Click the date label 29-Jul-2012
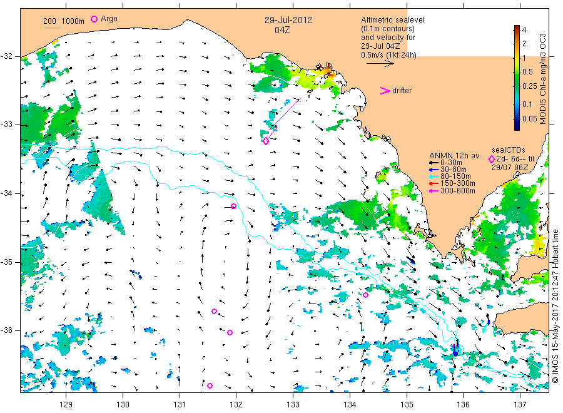563x413 pixels. coord(288,20)
